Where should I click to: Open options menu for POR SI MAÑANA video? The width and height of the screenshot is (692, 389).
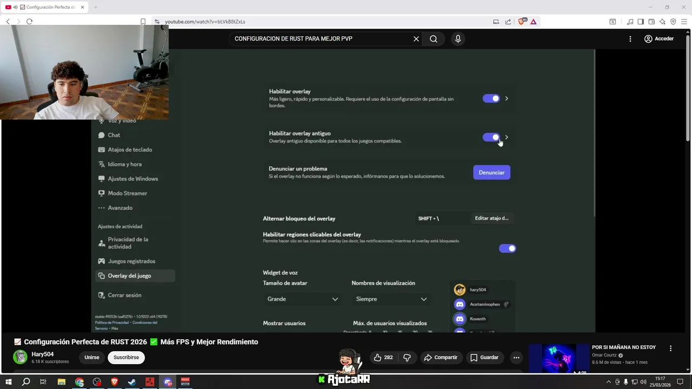670,348
